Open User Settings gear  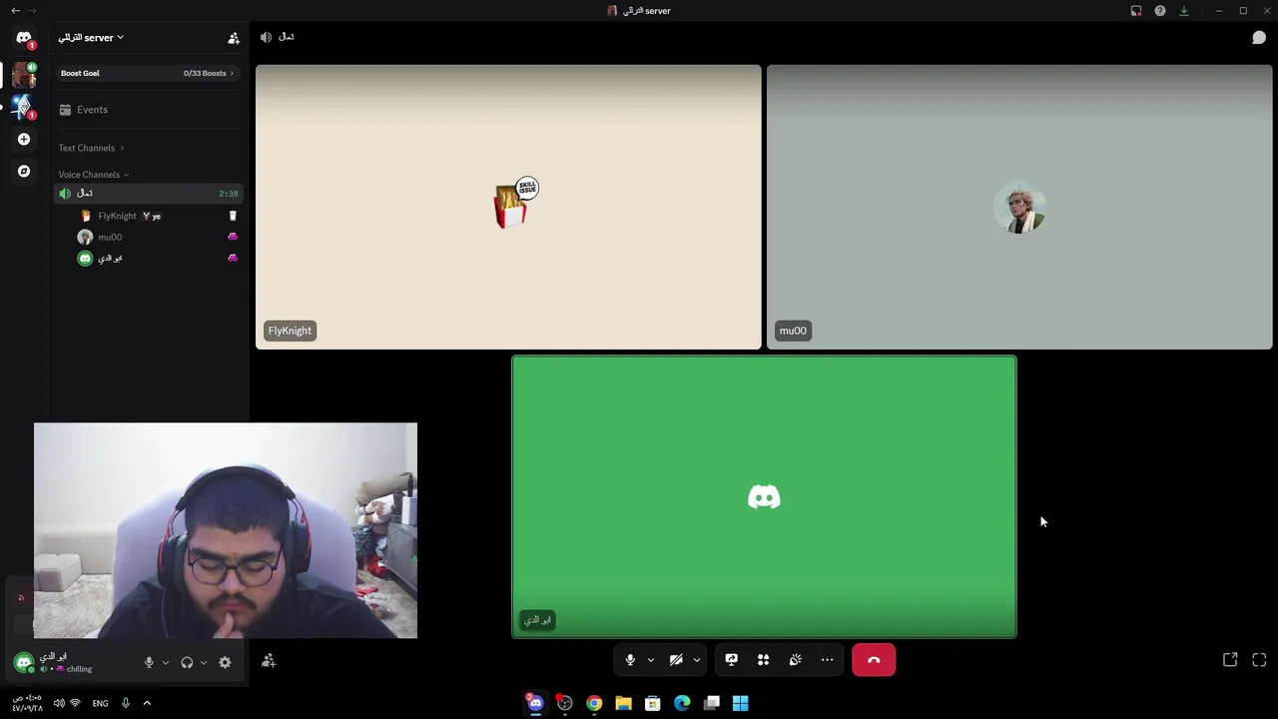pos(225,662)
